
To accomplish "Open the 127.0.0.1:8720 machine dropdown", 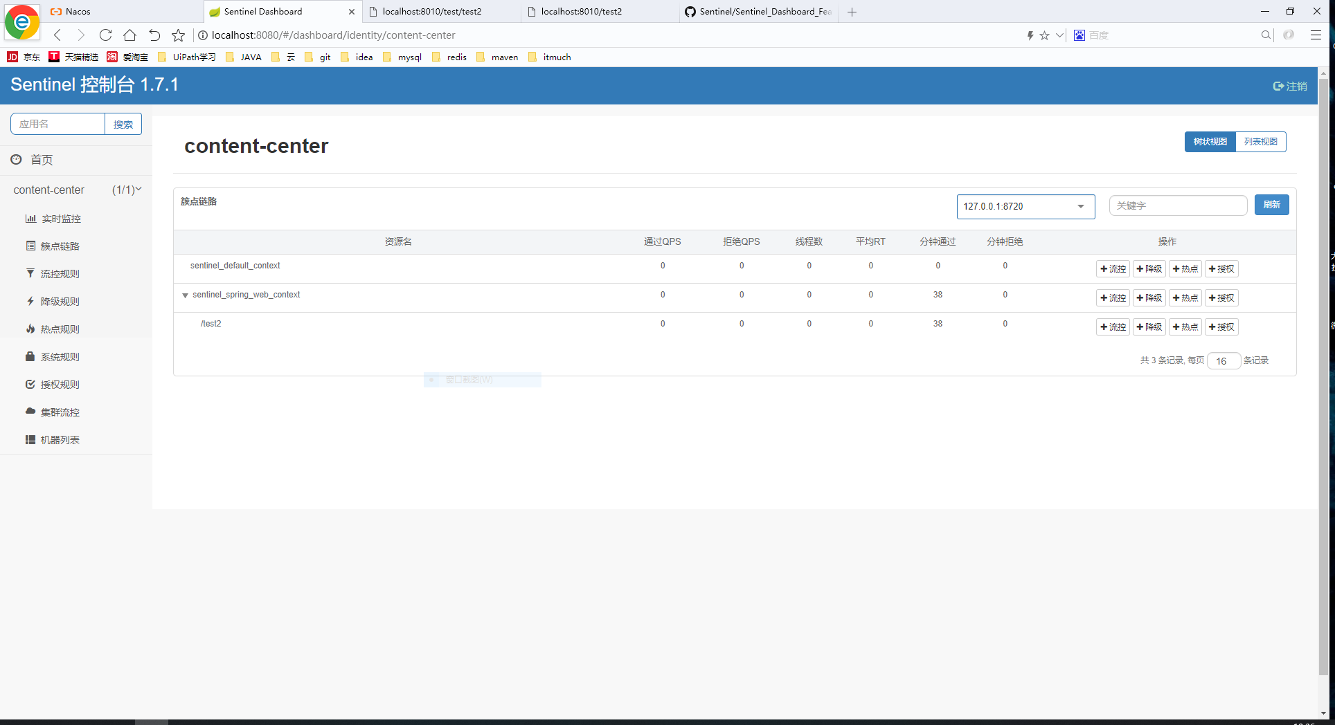I will (1025, 206).
